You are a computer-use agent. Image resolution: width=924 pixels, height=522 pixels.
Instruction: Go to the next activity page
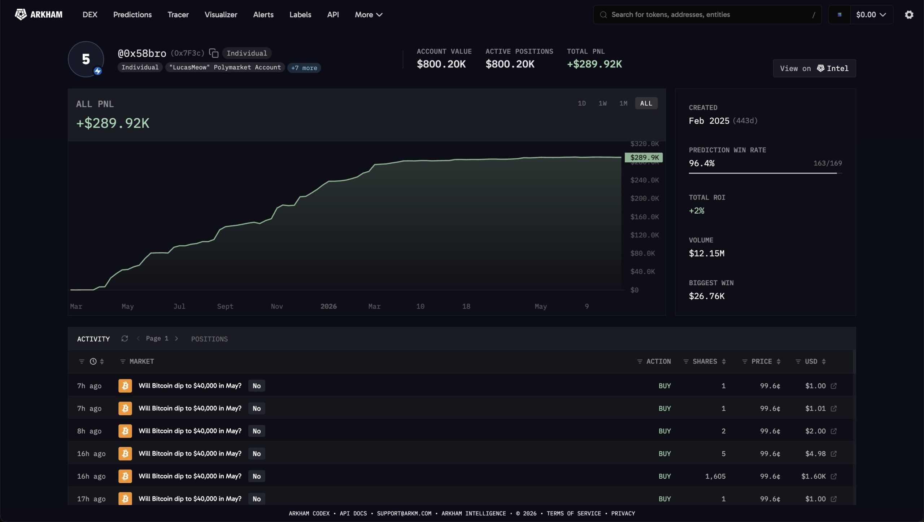pos(176,338)
